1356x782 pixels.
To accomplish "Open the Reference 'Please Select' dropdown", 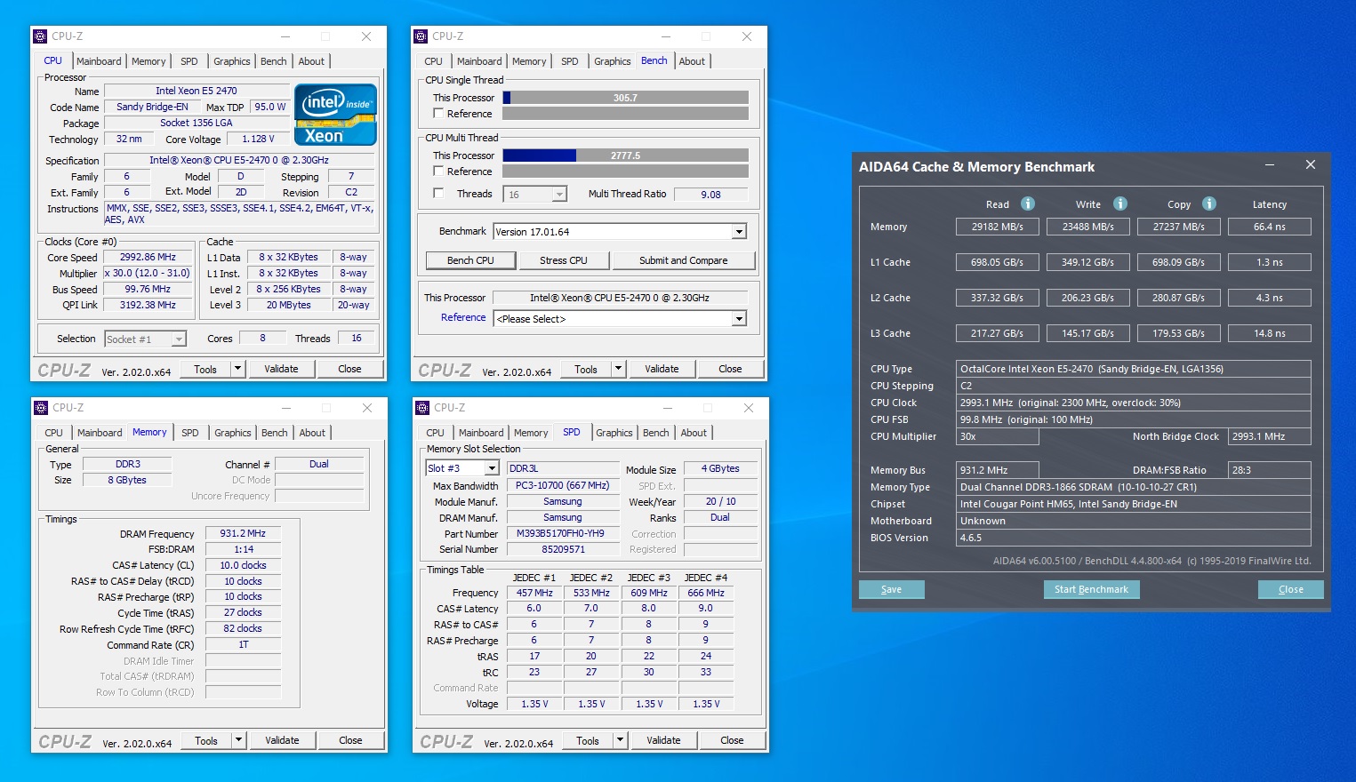I will coord(739,319).
